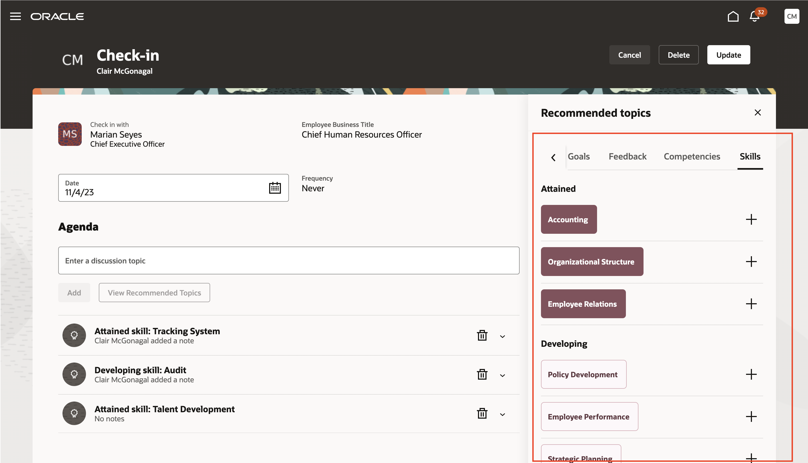The width and height of the screenshot is (808, 463).
Task: Click the Add topic button
Action: (74, 293)
